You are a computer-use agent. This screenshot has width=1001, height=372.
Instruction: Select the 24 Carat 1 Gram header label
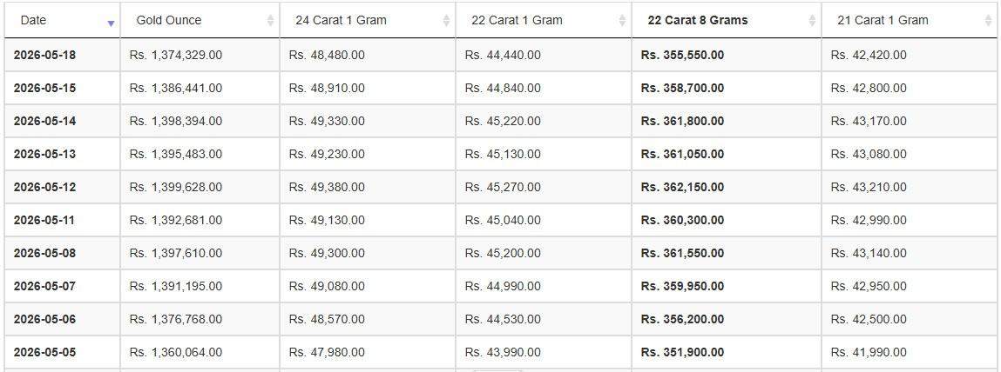tap(341, 20)
